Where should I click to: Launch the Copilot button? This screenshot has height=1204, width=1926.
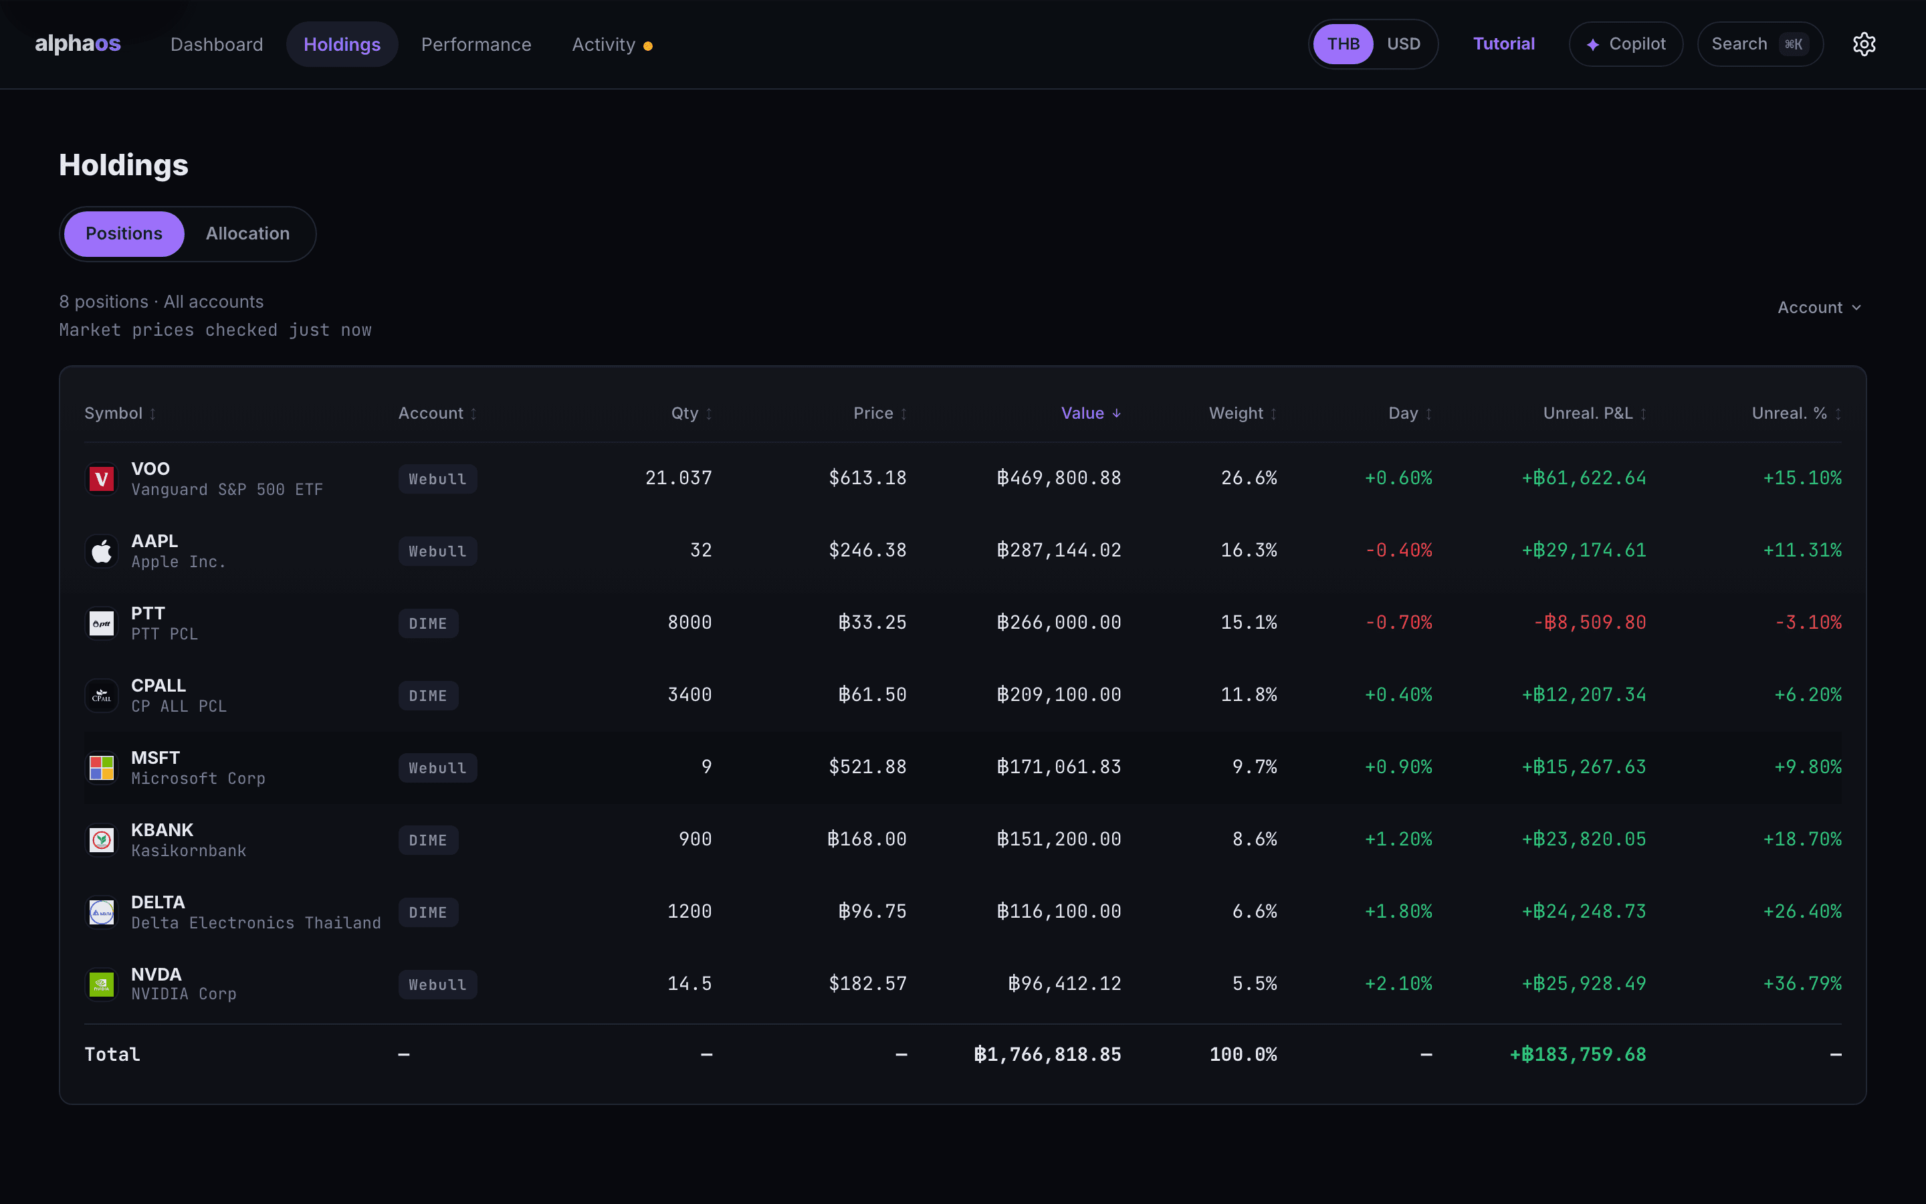1626,45
